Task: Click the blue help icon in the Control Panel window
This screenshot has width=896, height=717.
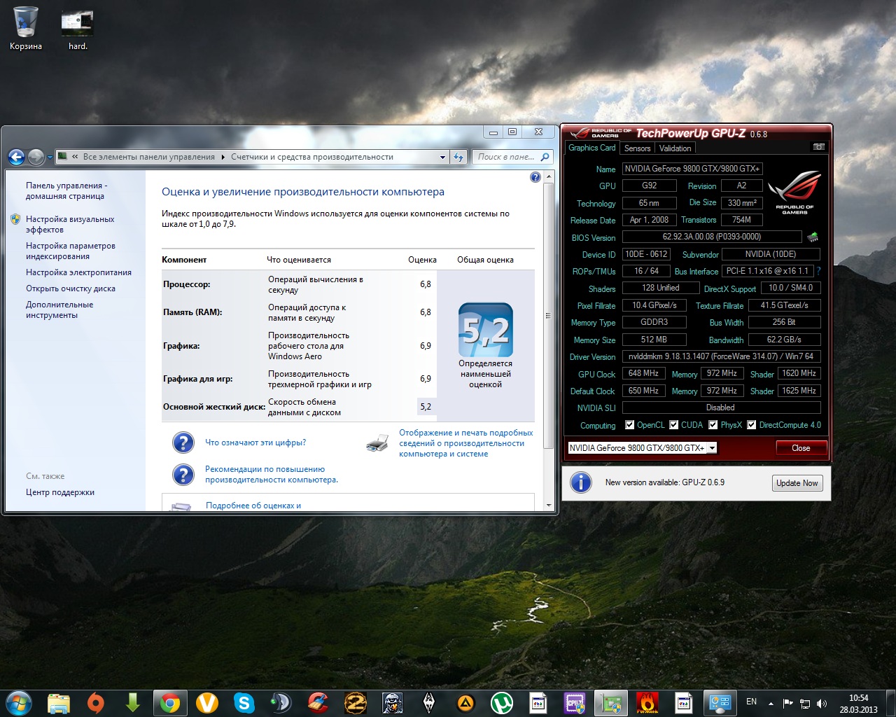Action: click(535, 177)
